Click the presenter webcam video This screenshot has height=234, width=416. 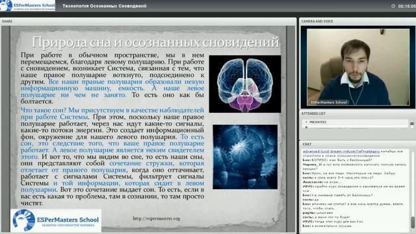click(x=358, y=67)
